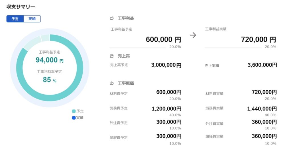Click the 94,000 円 value in donut center
This screenshot has width=285, height=148.
50,60
